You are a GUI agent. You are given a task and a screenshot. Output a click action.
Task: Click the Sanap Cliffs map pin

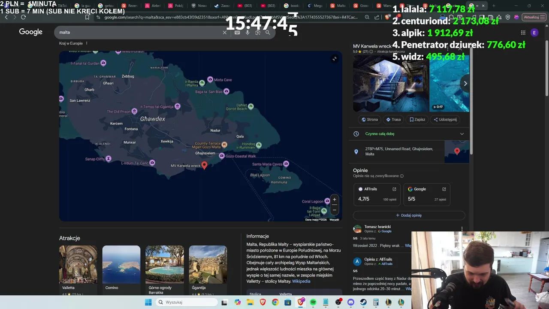click(109, 159)
